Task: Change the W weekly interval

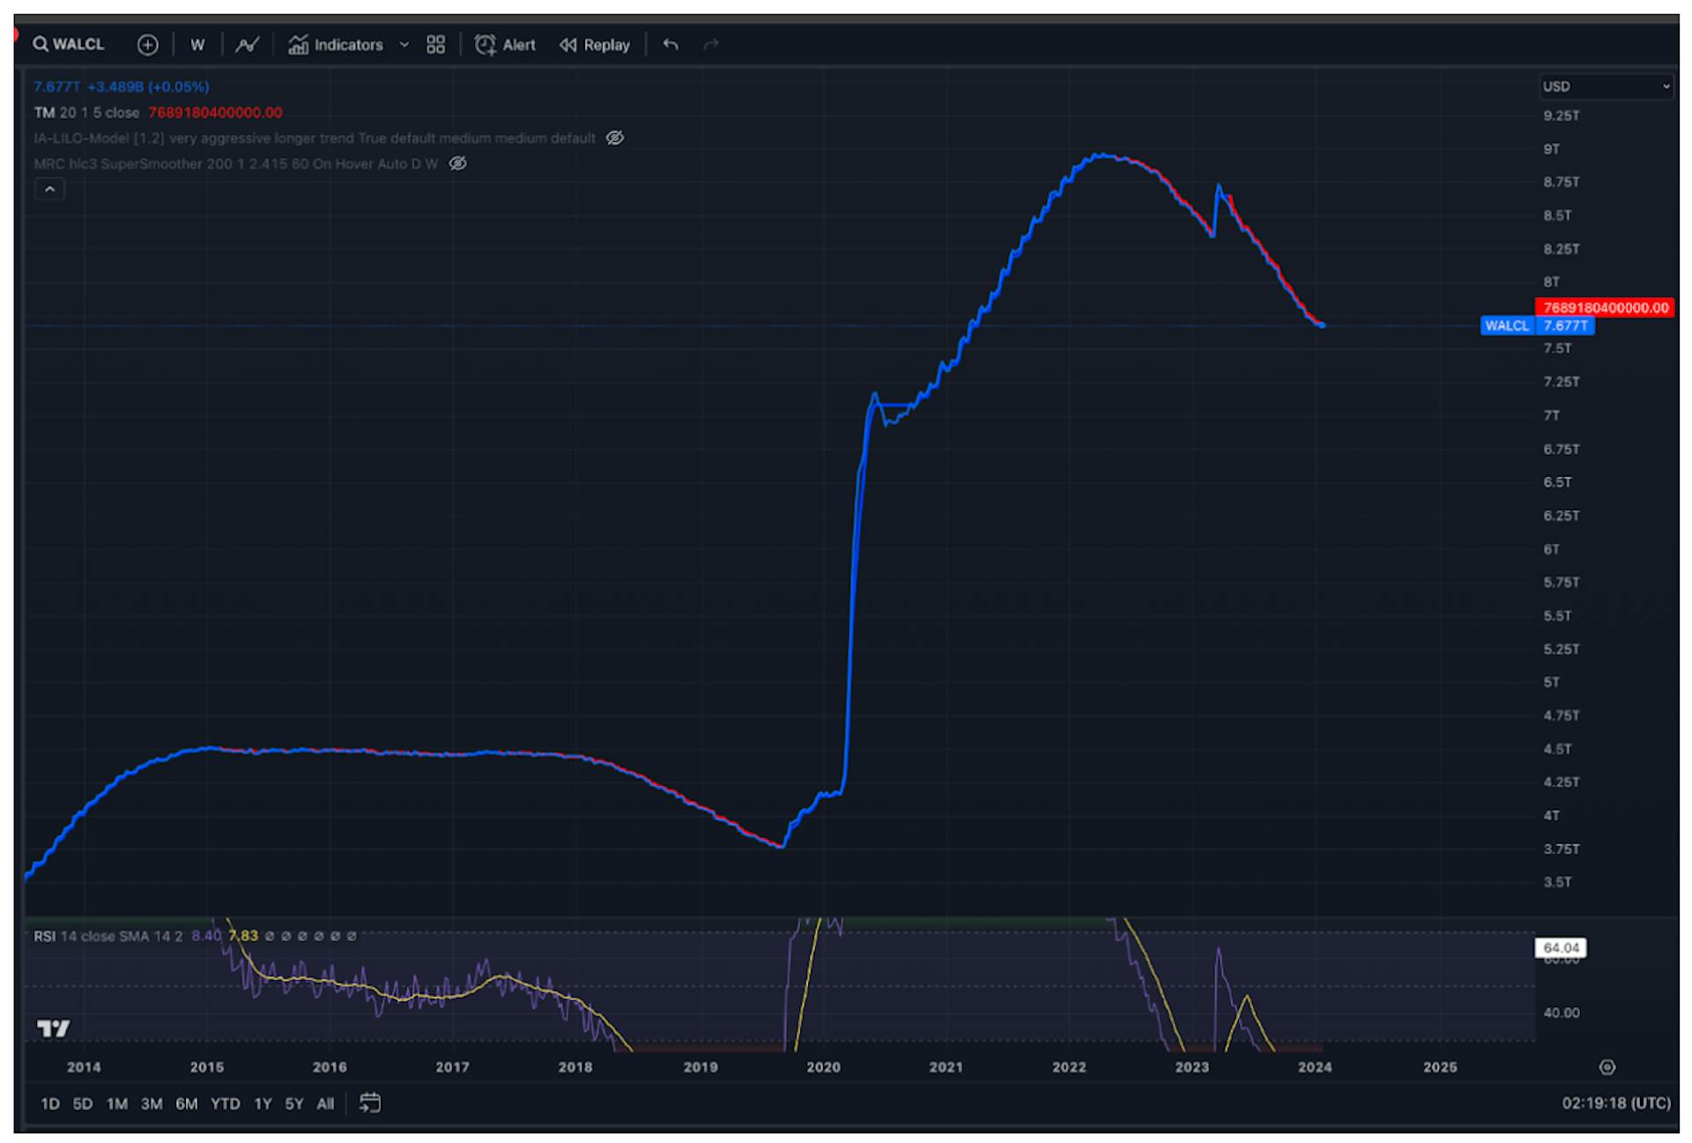Action: pyautogui.click(x=197, y=45)
